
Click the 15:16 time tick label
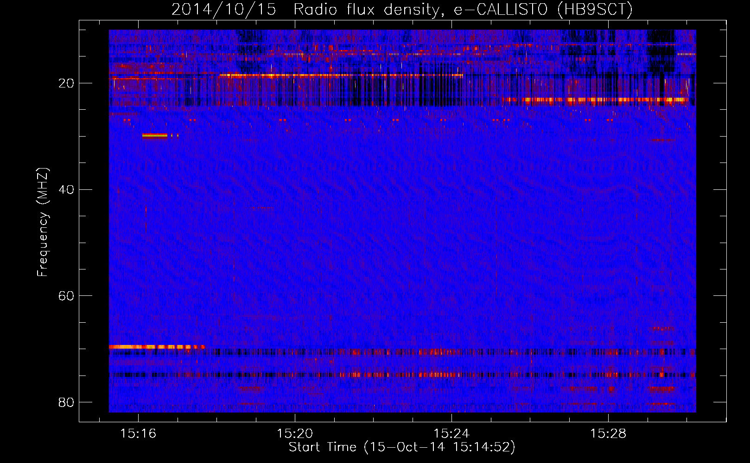[x=138, y=433]
